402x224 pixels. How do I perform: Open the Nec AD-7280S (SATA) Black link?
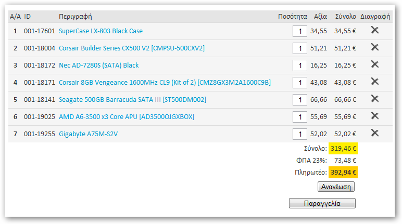click(99, 65)
